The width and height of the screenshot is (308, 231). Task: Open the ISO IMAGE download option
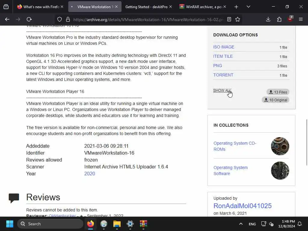[x=224, y=47]
